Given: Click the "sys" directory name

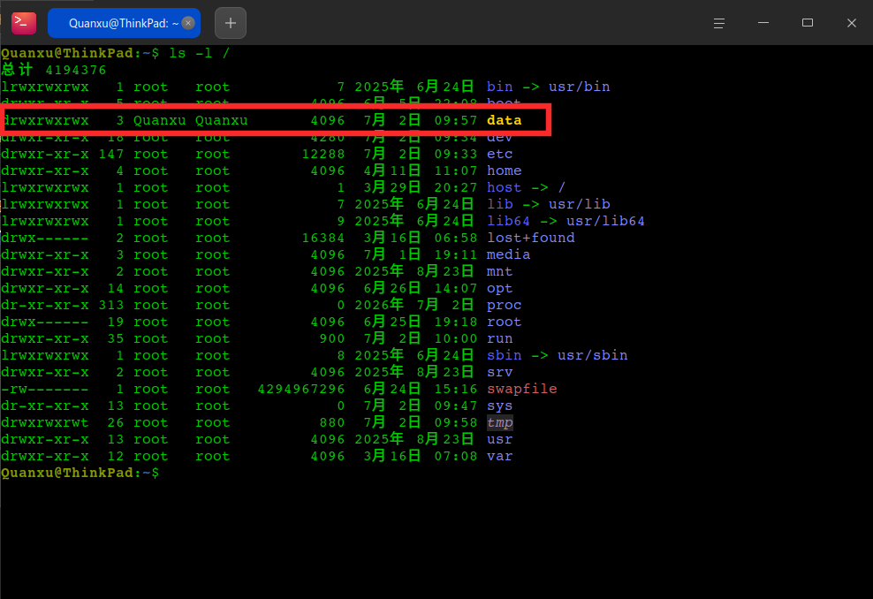Looking at the screenshot, I should (500, 406).
